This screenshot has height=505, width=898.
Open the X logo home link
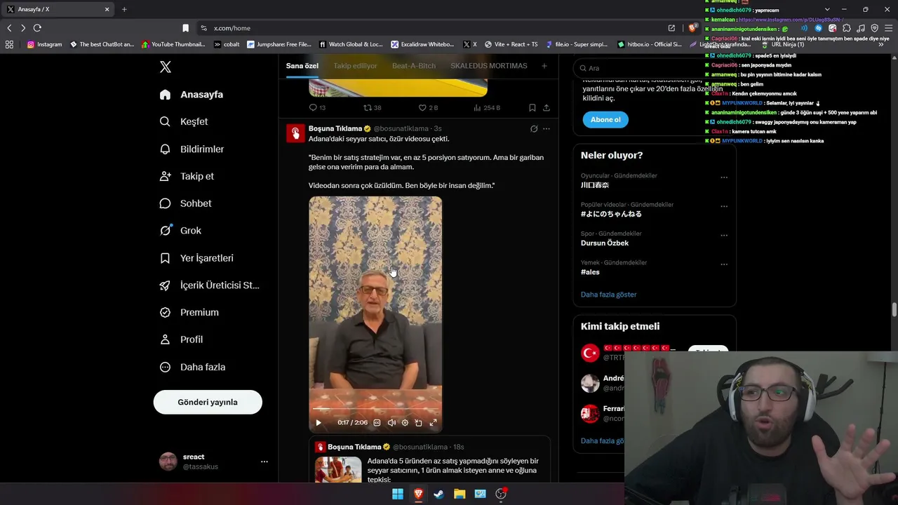(166, 67)
